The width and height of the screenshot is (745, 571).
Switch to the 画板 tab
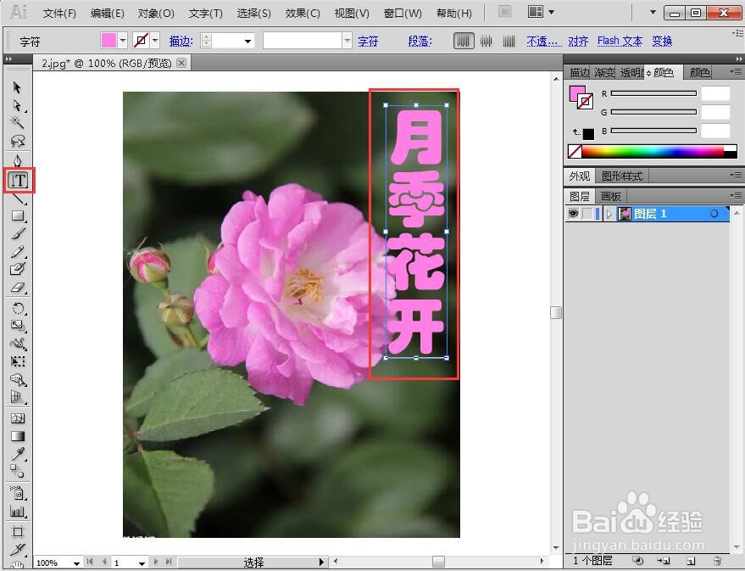pyautogui.click(x=610, y=196)
